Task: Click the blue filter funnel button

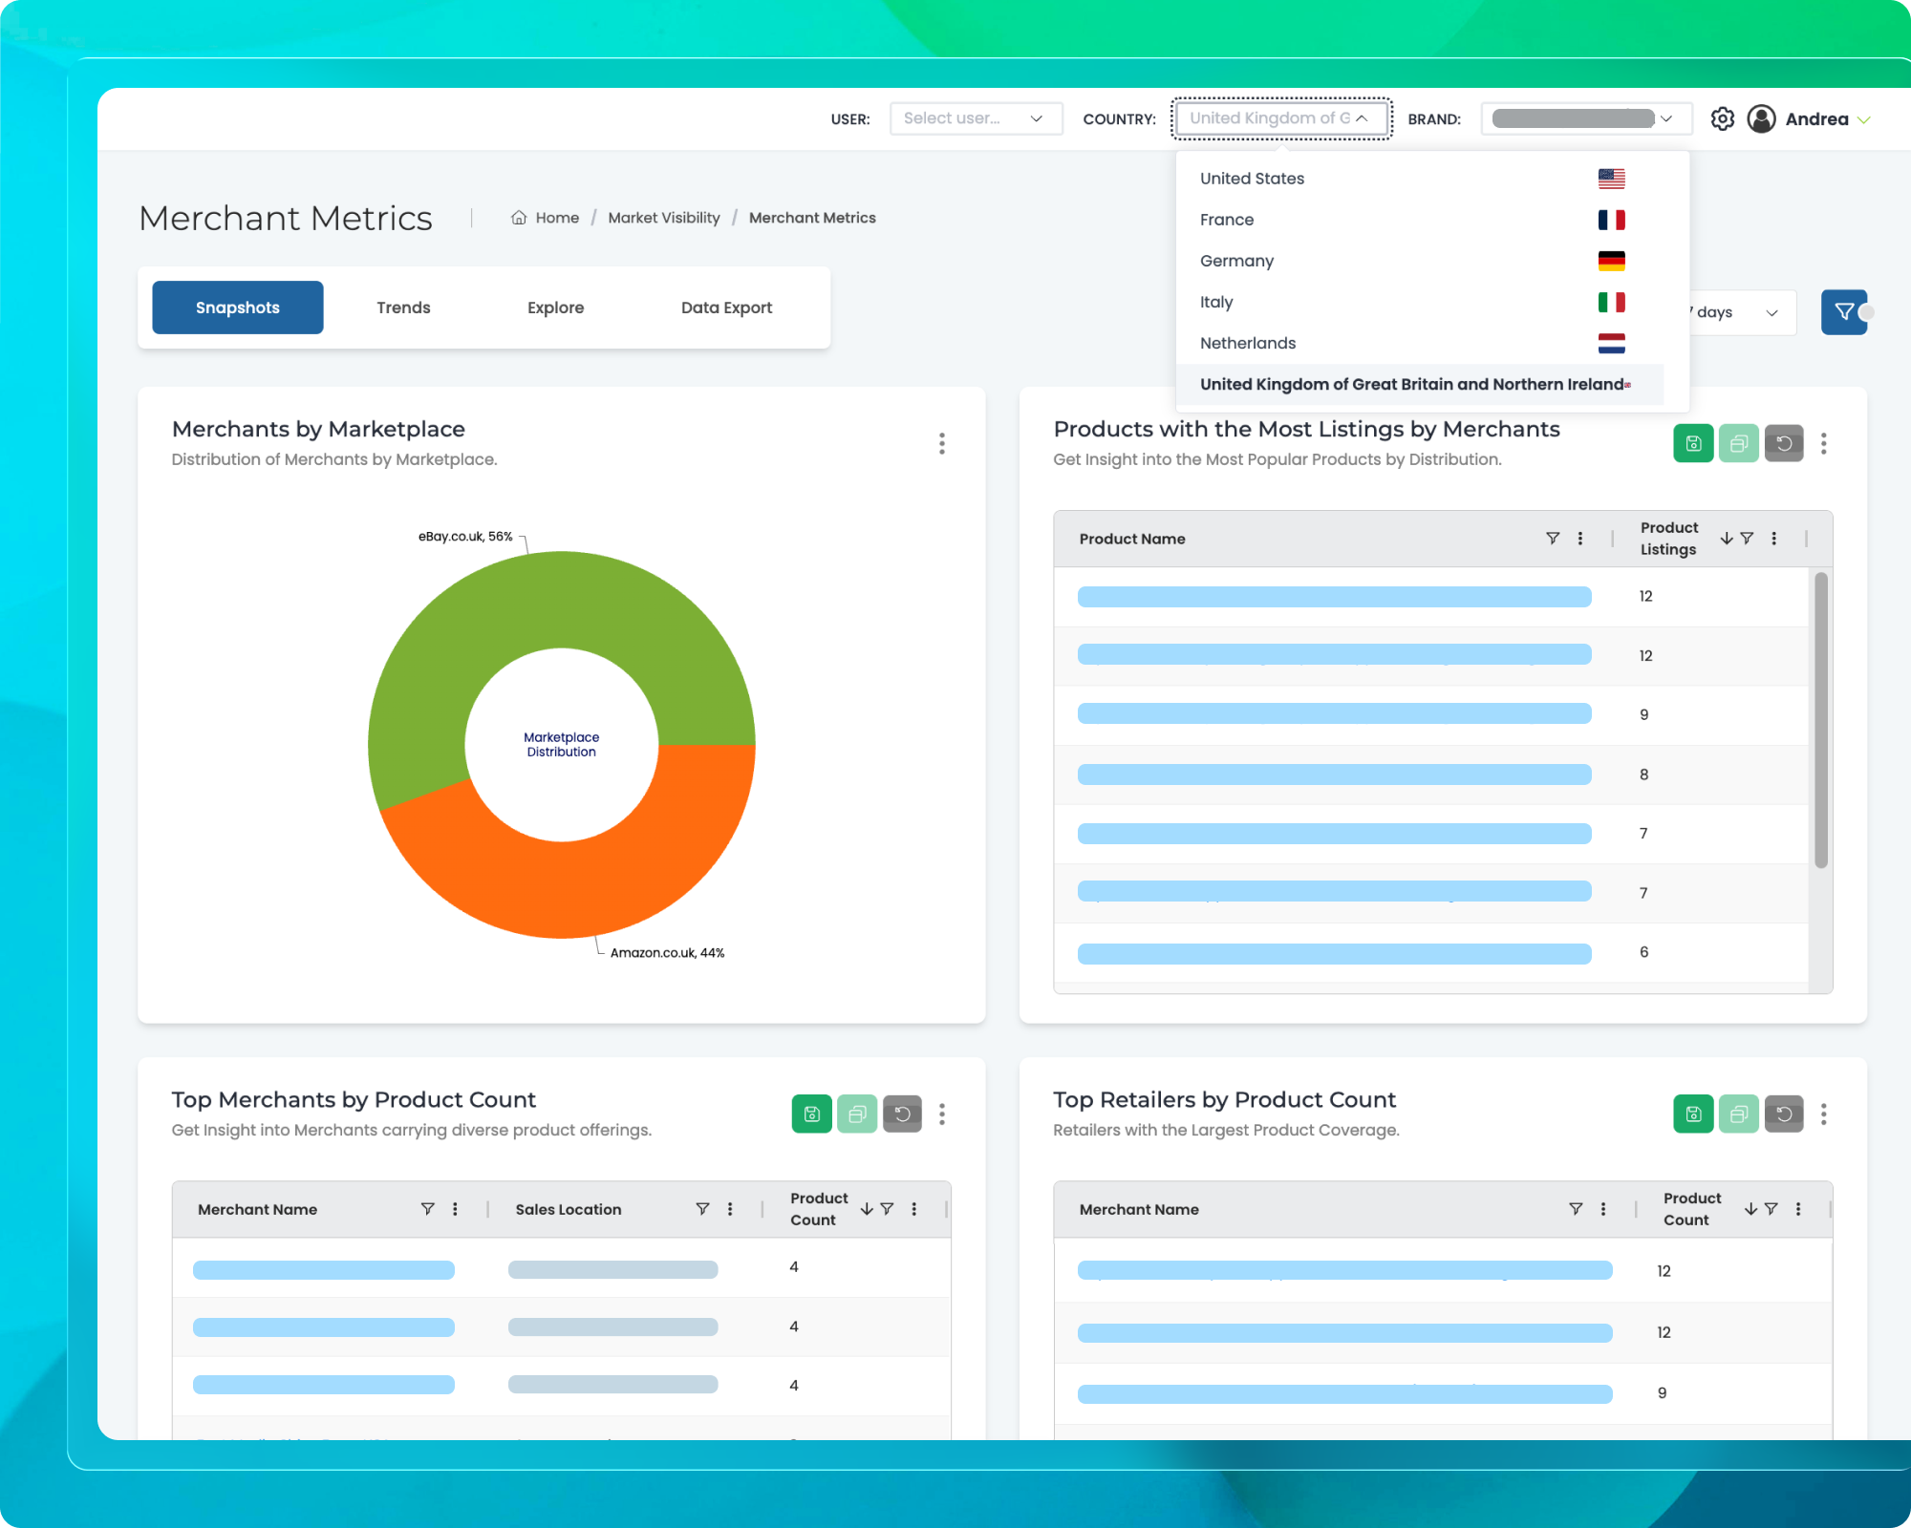Action: tap(1844, 312)
